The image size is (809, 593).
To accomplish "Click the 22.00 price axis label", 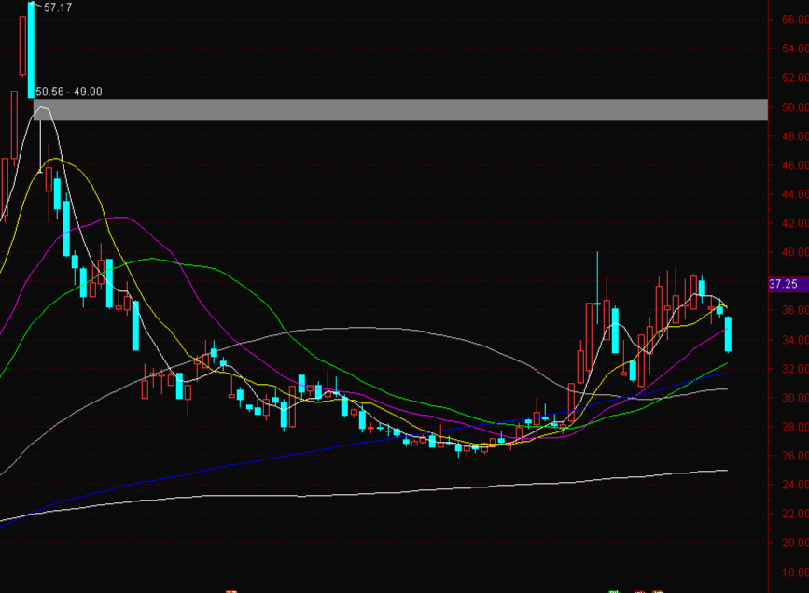I will [795, 514].
